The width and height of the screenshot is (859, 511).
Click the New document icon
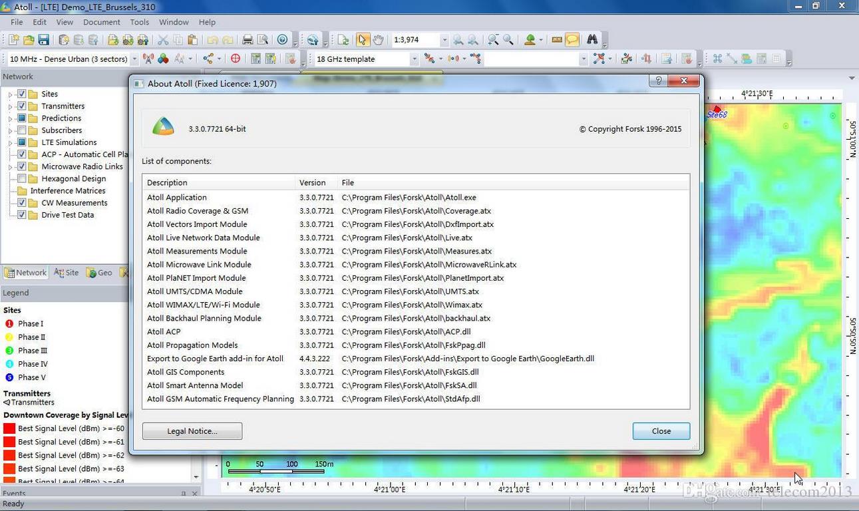click(x=13, y=40)
